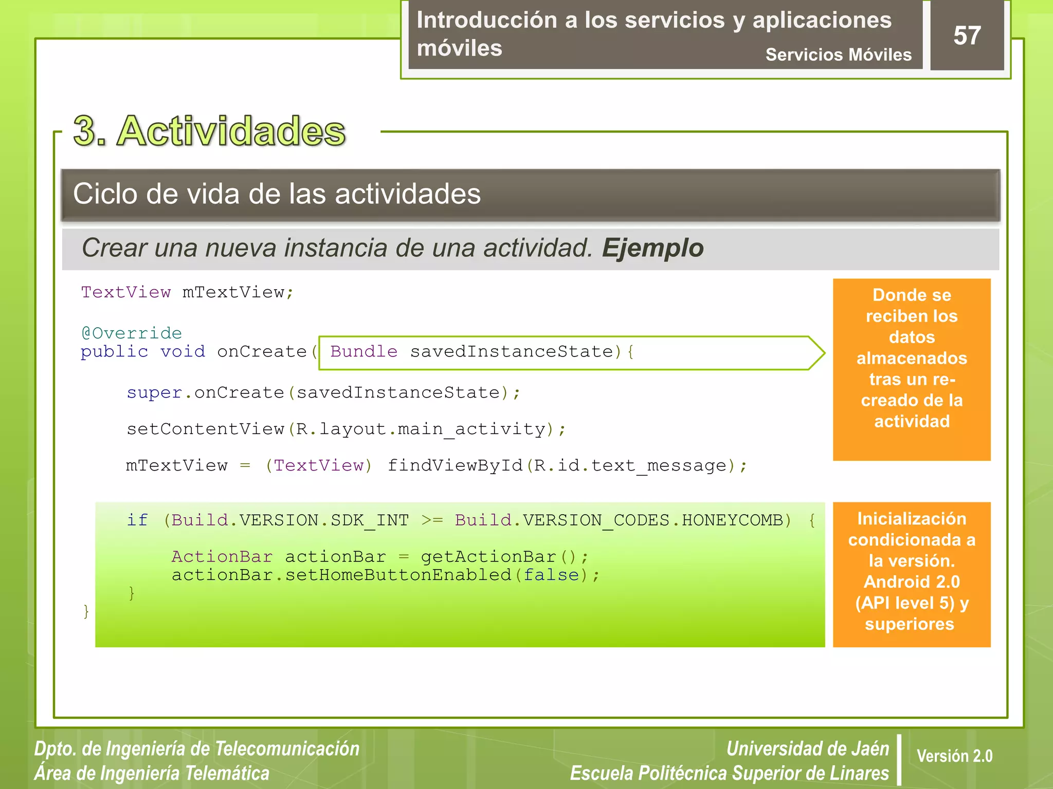Click the 'if (Build.VERSION.SDK_INT >=' condition line
The width and height of the screenshot is (1053, 789).
point(471,520)
